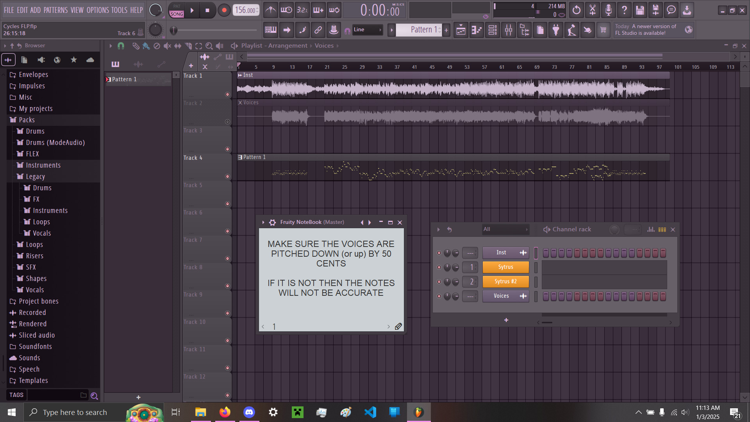This screenshot has width=750, height=422.
Task: Mute the Sytrus channel in the channel rack
Action: point(439,267)
